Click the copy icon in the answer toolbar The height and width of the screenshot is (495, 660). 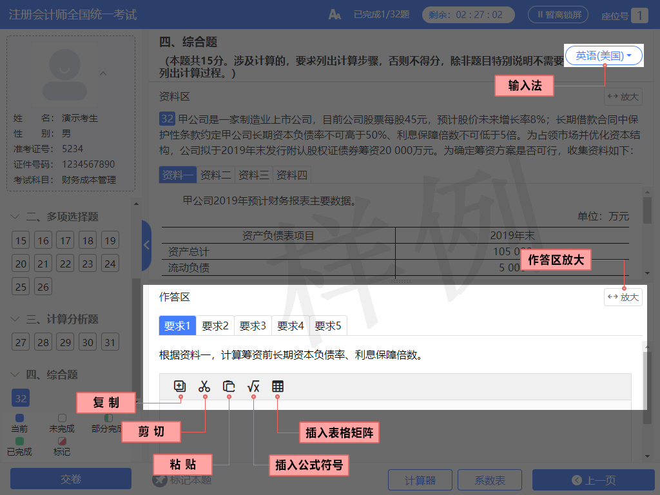180,386
